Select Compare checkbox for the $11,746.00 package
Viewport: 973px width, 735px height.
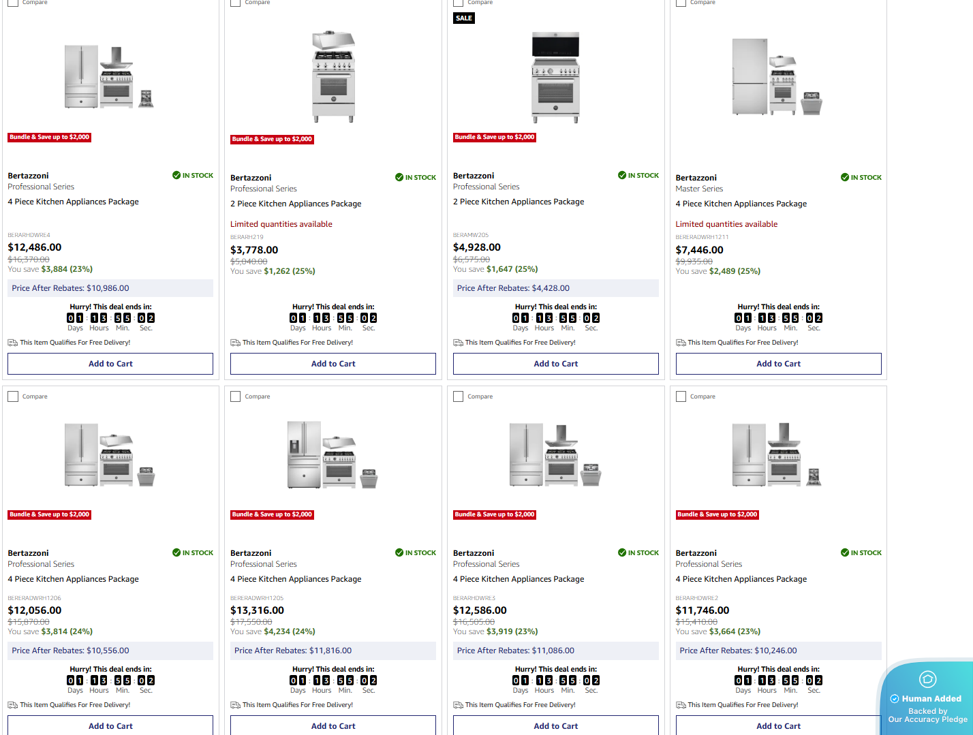[681, 396]
